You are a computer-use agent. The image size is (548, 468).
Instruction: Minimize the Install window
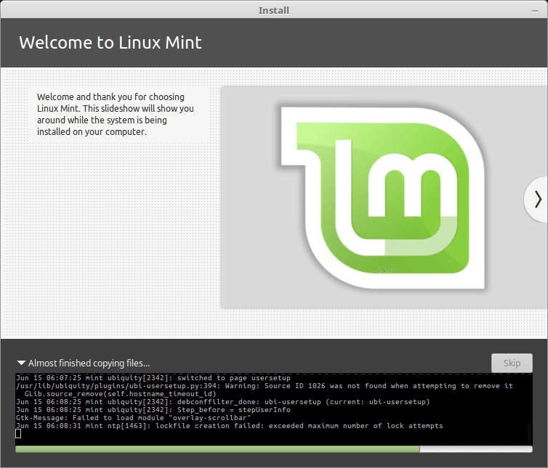[535, 11]
